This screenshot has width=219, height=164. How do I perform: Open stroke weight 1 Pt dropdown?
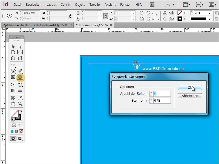coord(209,13)
